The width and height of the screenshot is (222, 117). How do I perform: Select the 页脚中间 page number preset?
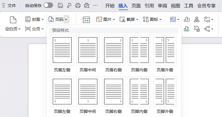pyautogui.click(x=88, y=91)
